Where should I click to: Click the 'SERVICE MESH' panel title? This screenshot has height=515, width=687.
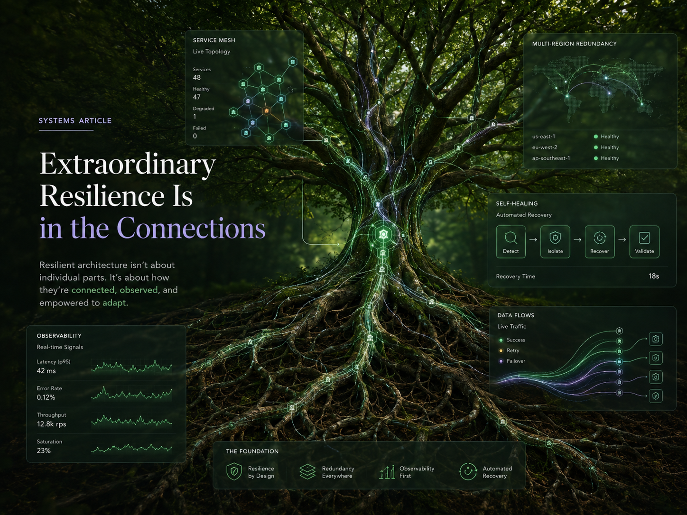(214, 40)
